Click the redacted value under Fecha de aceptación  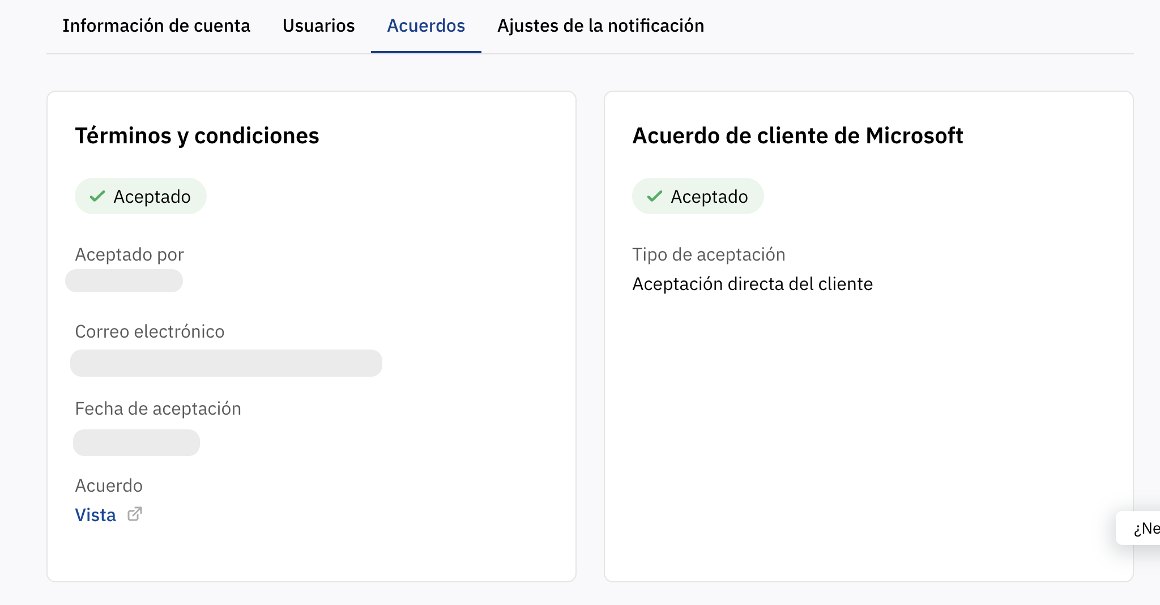click(x=137, y=442)
